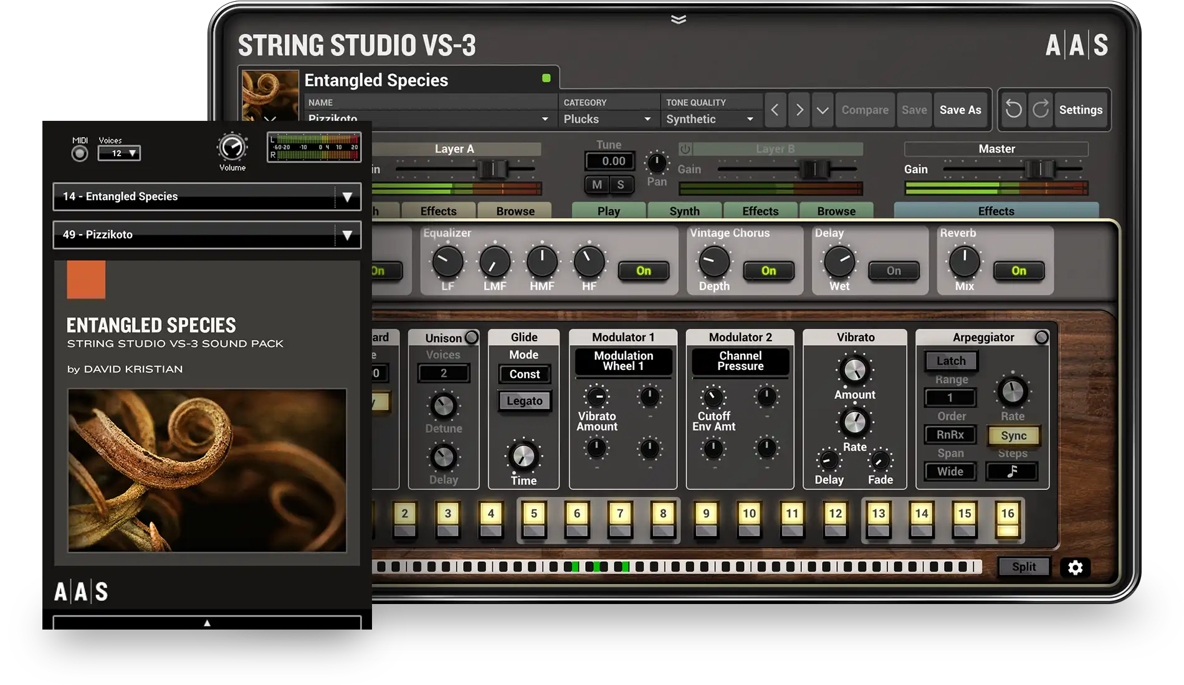
Task: Go to the previous preset arrow
Action: pos(775,110)
